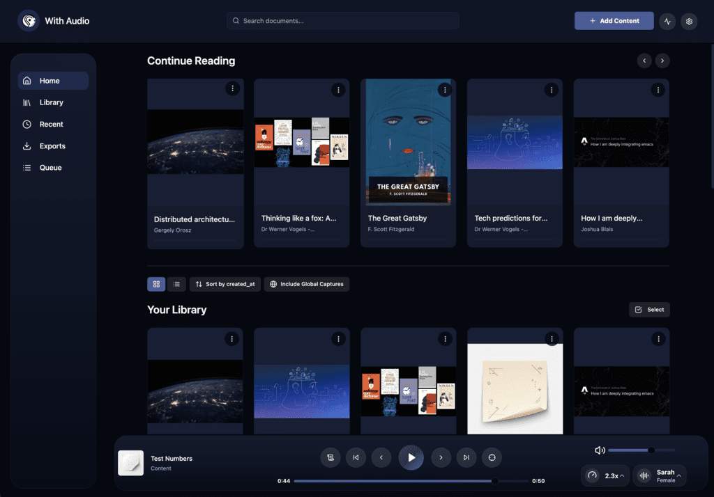Open the Sort by created_at options
Image resolution: width=714 pixels, height=497 pixels.
coord(225,284)
